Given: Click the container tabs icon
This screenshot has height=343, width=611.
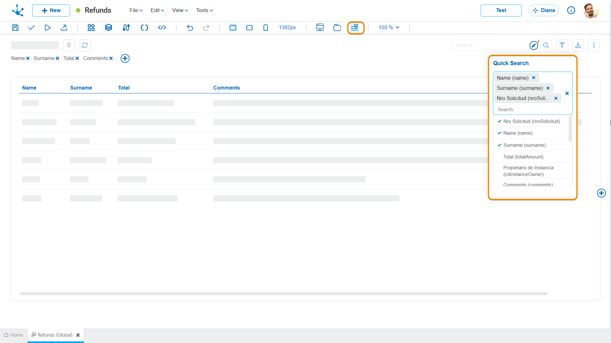Looking at the screenshot, I should (337, 28).
